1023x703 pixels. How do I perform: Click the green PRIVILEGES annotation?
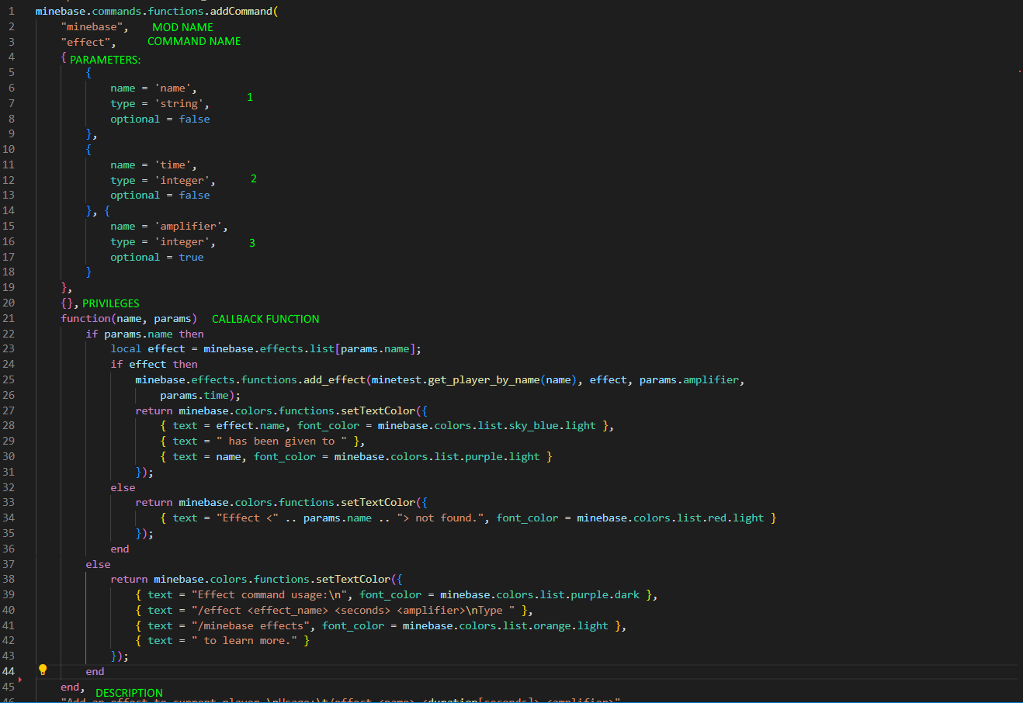(111, 303)
